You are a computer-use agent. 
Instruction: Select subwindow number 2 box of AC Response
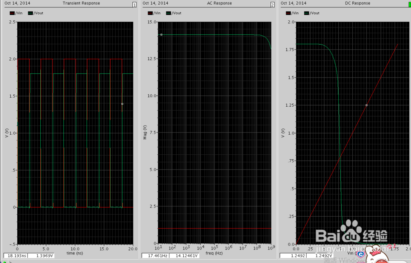[x=272, y=5]
